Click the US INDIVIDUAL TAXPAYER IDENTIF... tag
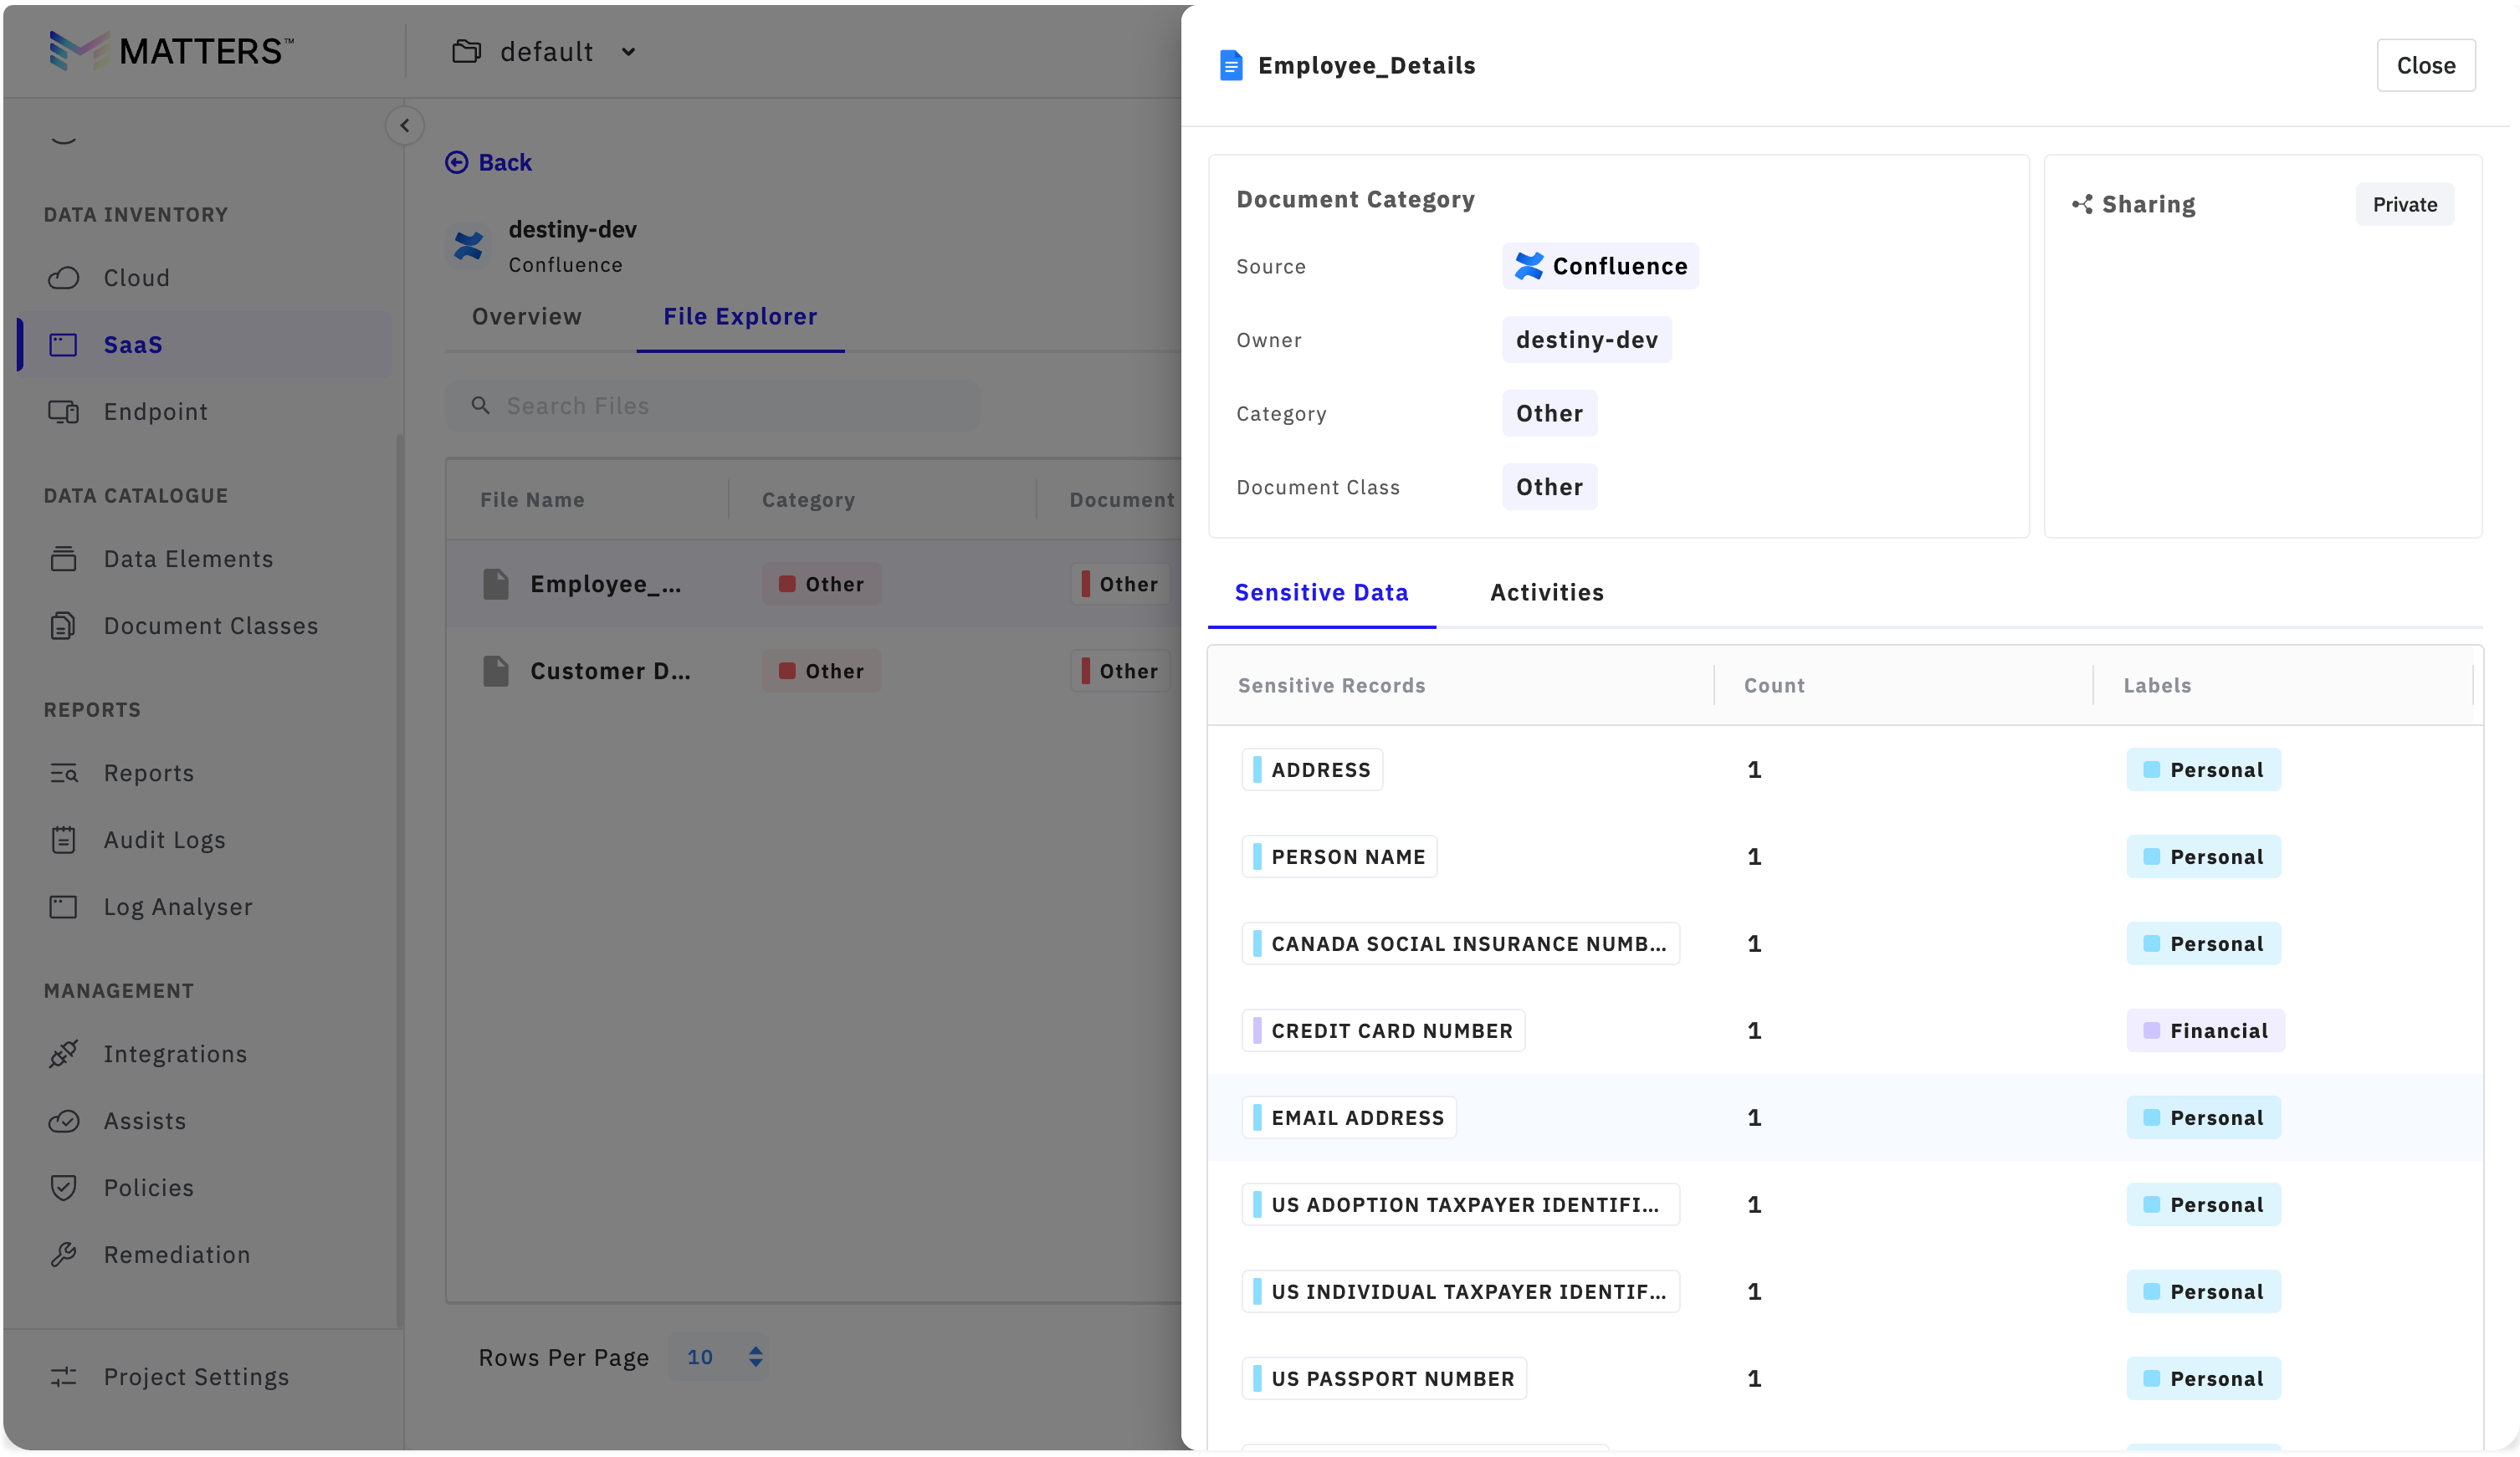2520x1457 pixels. 1460,1291
